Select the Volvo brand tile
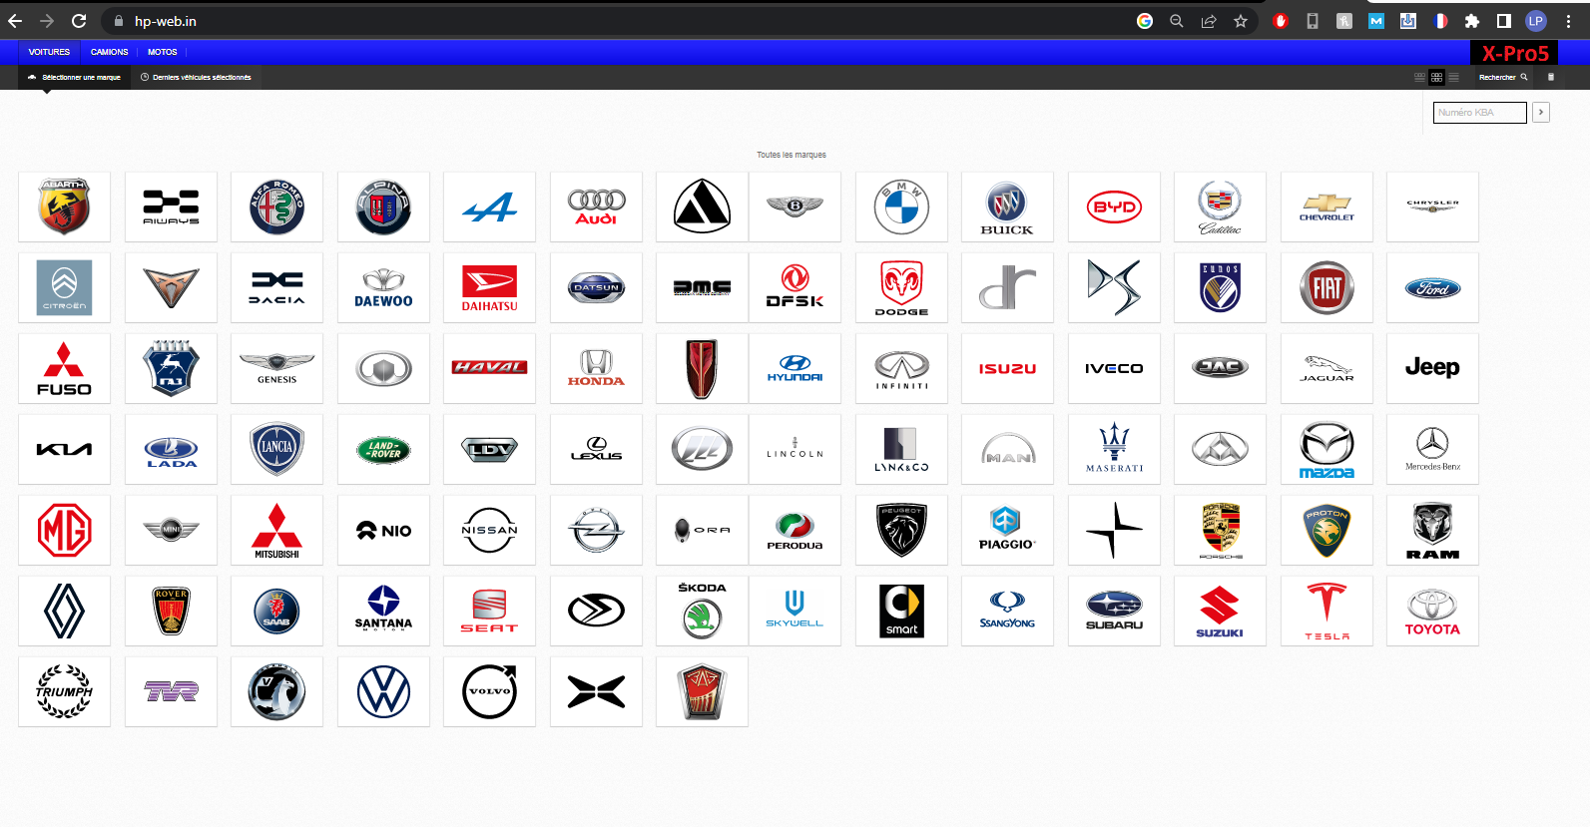Screen dimensions: 1590x827 tap(489, 691)
